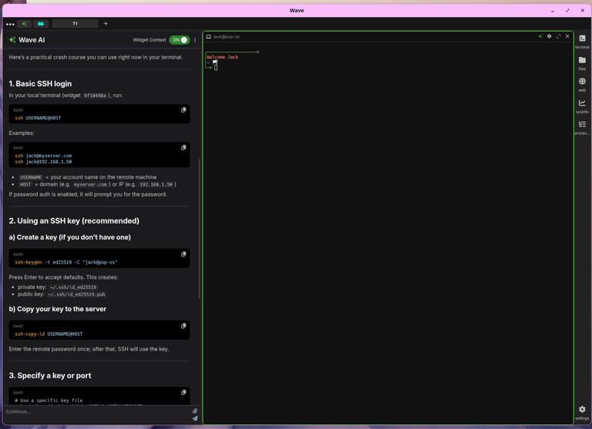
Task: Click the '1. Basic SSH login' heading
Action: coord(40,84)
